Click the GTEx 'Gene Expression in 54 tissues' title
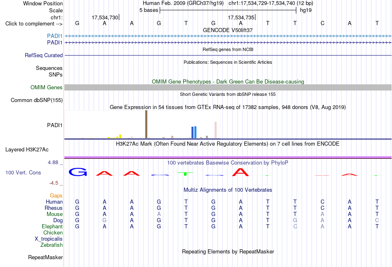The height and width of the screenshot is (267, 392). tap(228, 107)
